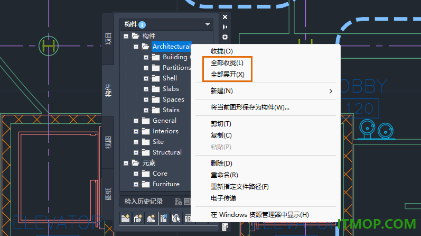421x236 pixels.
Task: Expand the Structural folder
Action: coord(136,152)
